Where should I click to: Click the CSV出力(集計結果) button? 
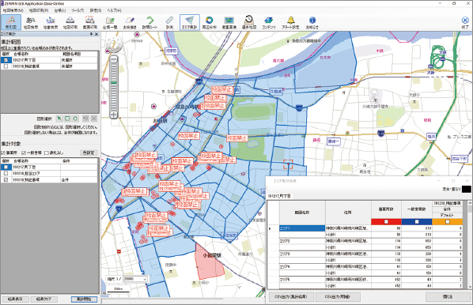[x=291, y=296]
